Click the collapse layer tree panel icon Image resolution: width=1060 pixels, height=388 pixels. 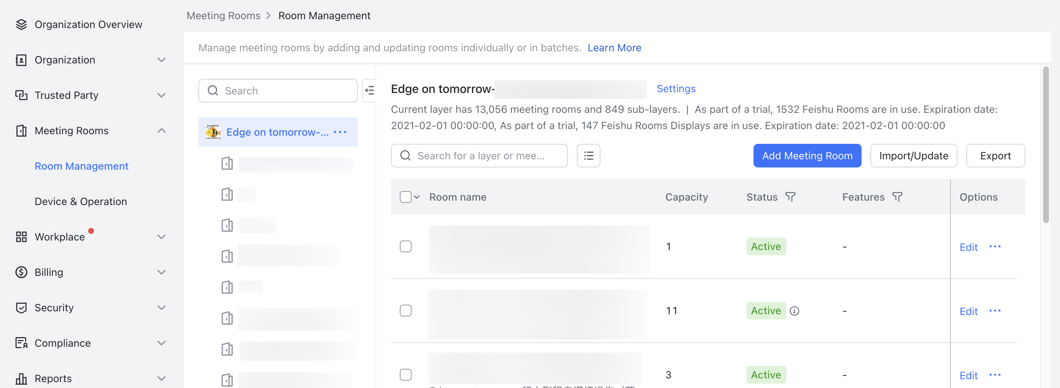pos(370,90)
